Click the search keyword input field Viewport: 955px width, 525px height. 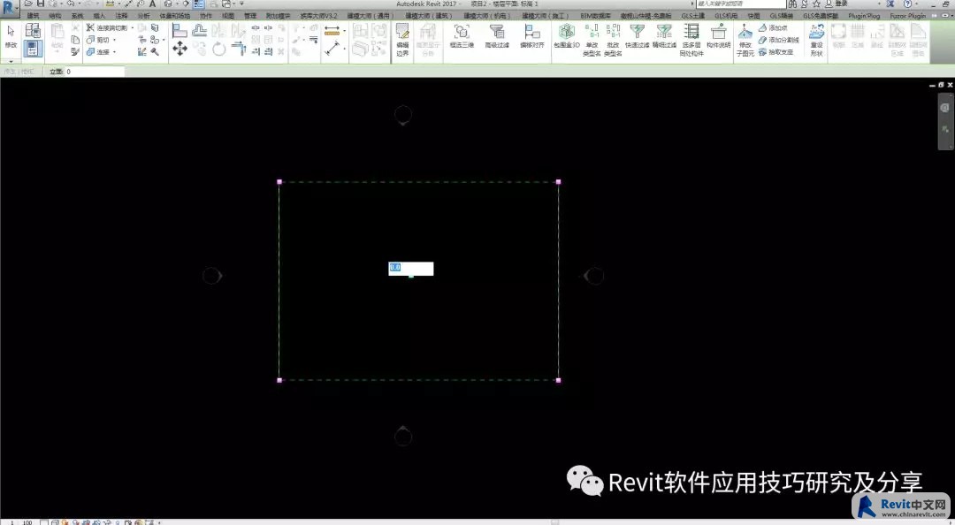[x=739, y=4]
